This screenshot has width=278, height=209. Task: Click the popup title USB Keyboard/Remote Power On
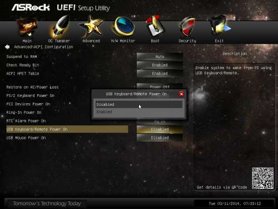click(136, 94)
